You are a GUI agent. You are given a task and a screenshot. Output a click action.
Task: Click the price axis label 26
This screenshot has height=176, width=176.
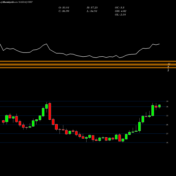point(167,125)
